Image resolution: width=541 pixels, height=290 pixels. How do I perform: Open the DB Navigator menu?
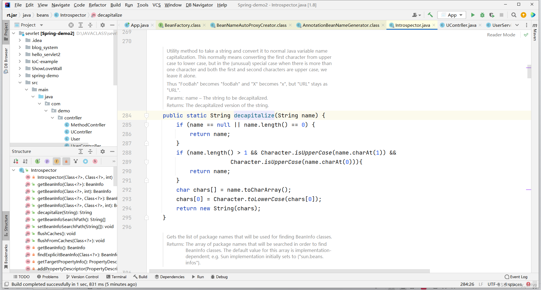coord(199,5)
